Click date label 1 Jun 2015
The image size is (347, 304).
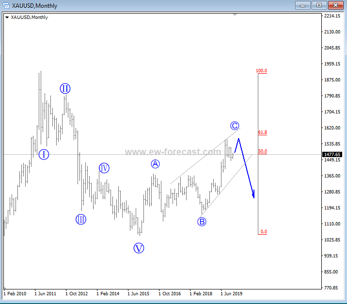point(139,294)
